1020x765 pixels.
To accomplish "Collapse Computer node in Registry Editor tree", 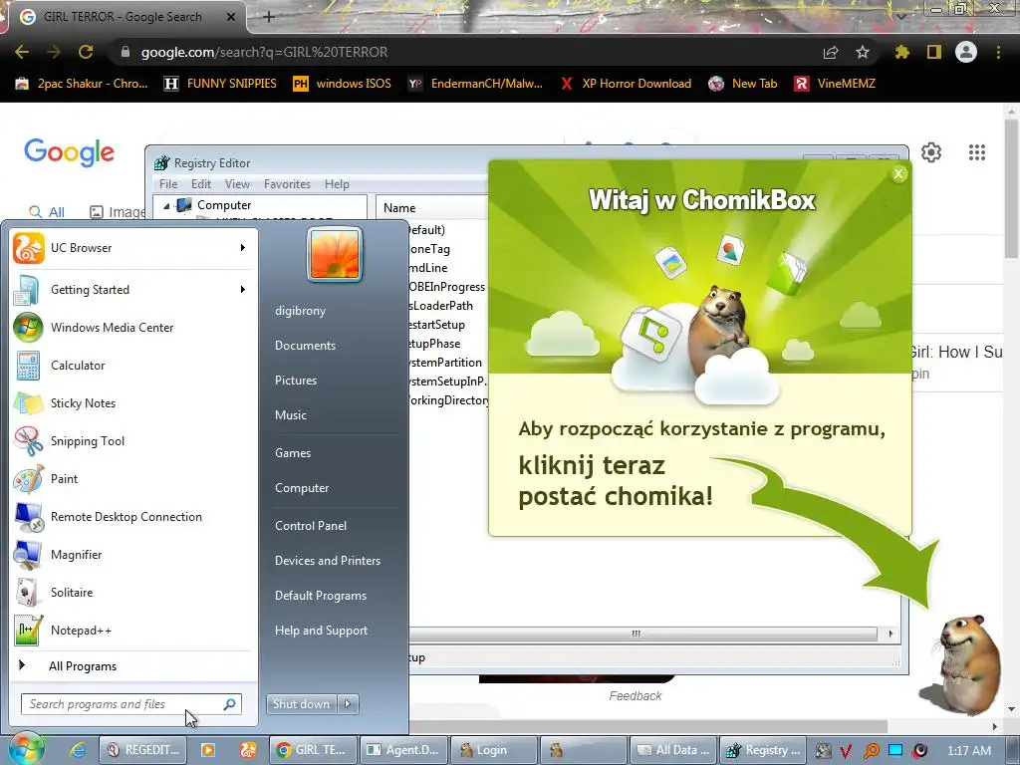I will click(x=166, y=205).
